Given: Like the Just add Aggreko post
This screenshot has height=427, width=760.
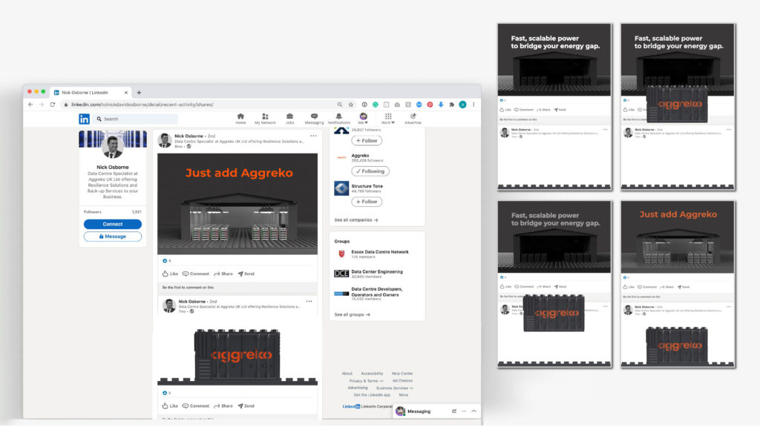Looking at the screenshot, I should tap(170, 274).
